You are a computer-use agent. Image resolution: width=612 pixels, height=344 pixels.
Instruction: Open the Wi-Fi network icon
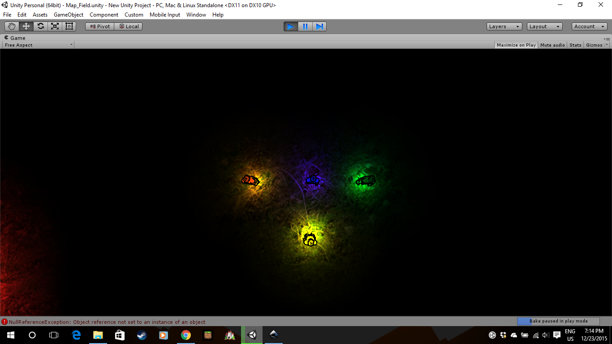click(536, 335)
